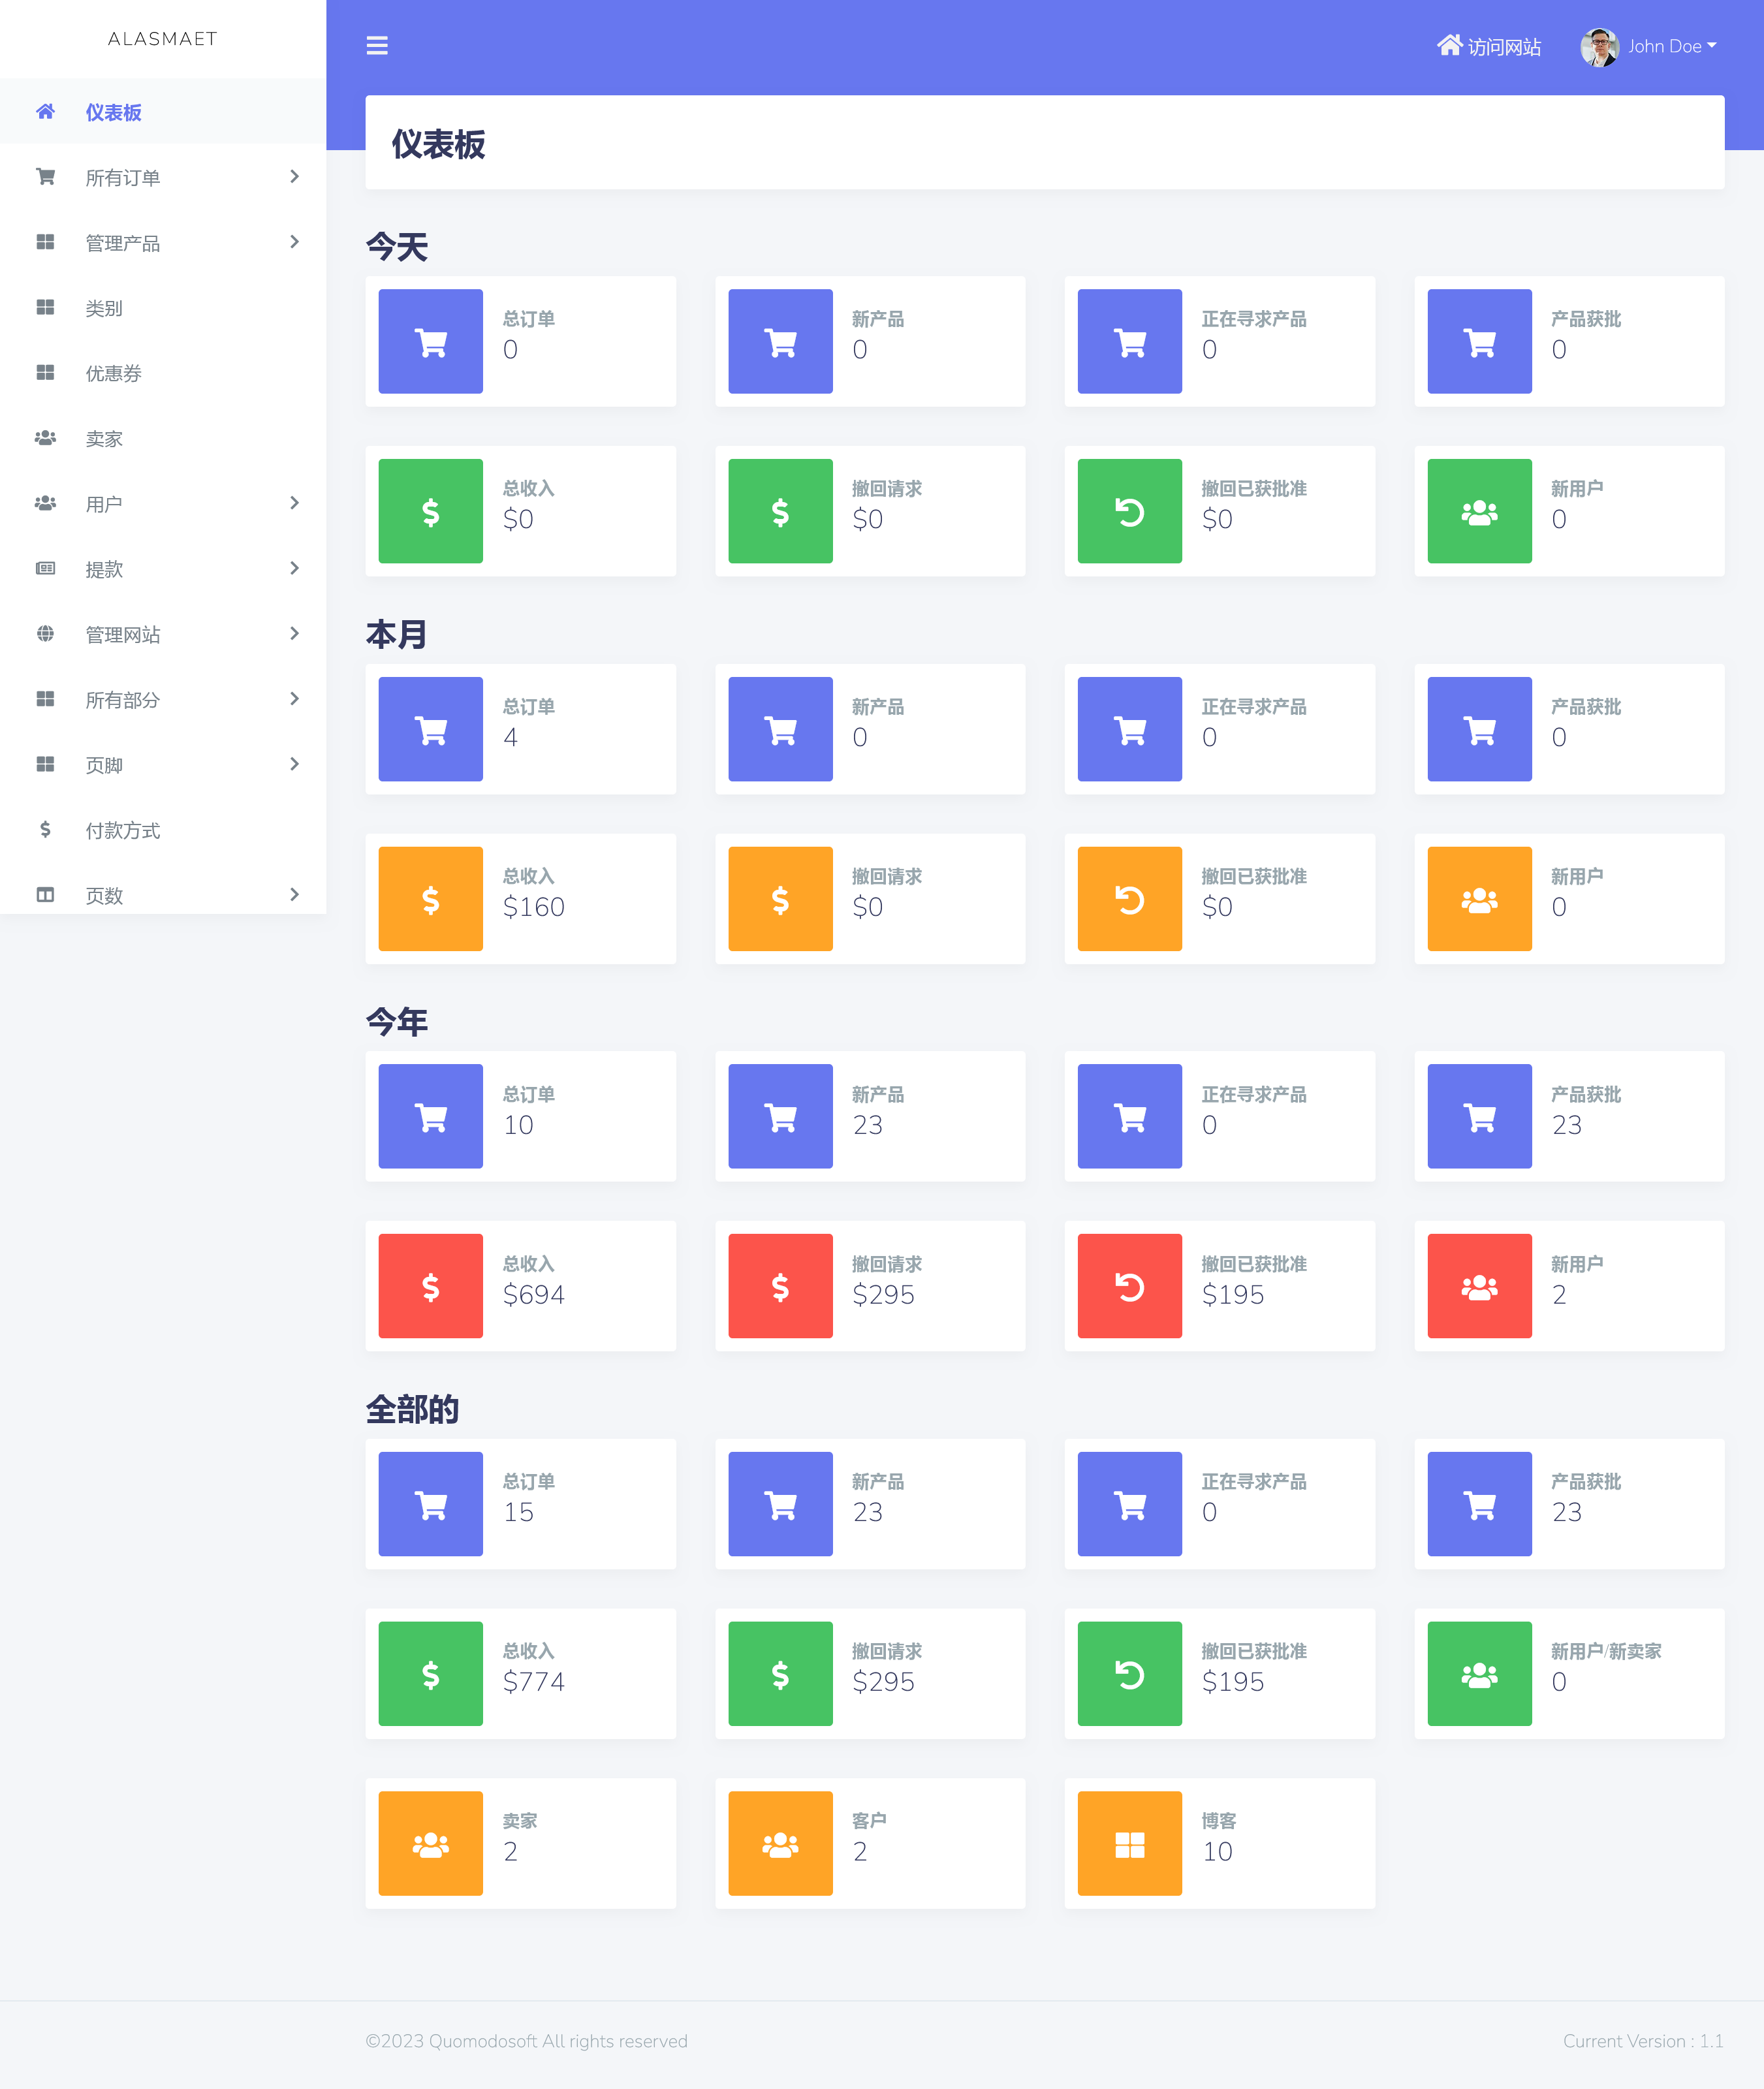This screenshot has width=1764, height=2089.
Task: Select 仪表板 in the sidebar
Action: coord(113,112)
